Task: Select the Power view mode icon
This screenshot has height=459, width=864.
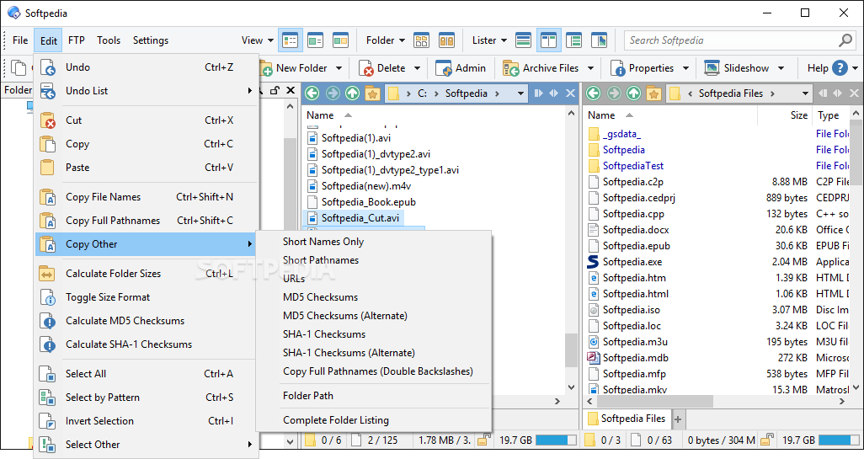Action: coord(315,40)
